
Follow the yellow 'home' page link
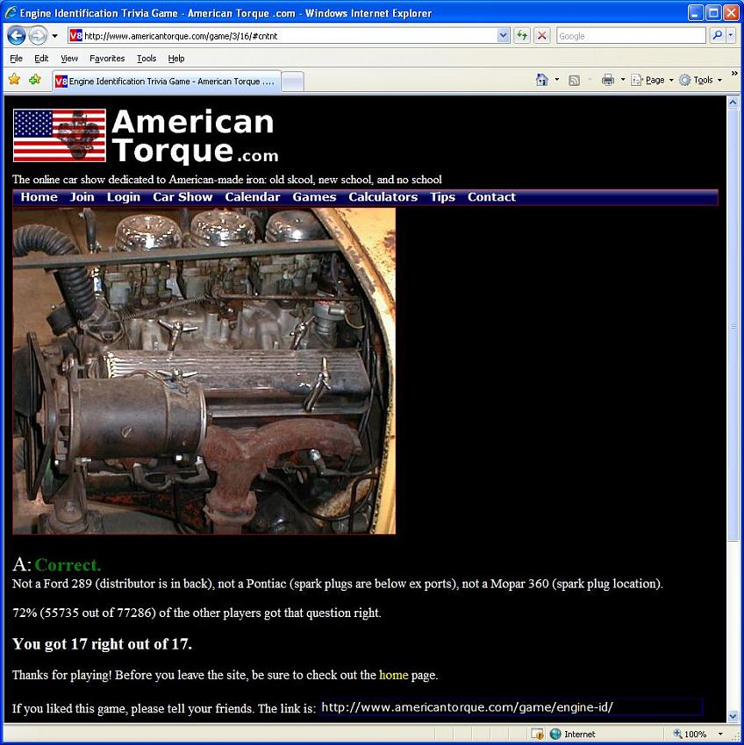click(393, 675)
